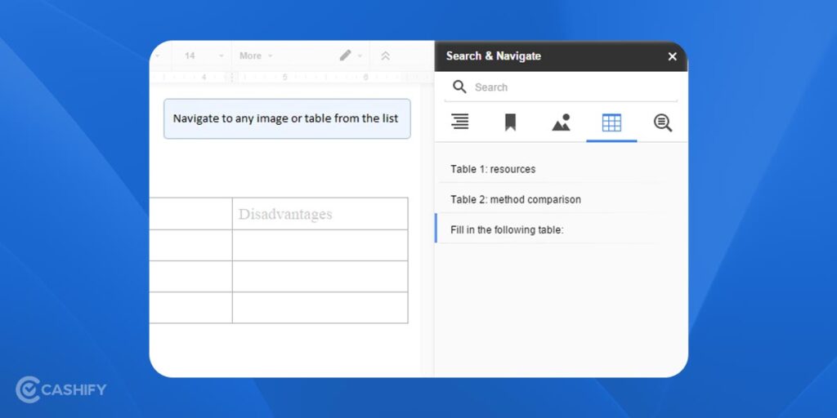Open the font size 14 dropdown
Viewport: 837px width, 418px height.
point(204,56)
